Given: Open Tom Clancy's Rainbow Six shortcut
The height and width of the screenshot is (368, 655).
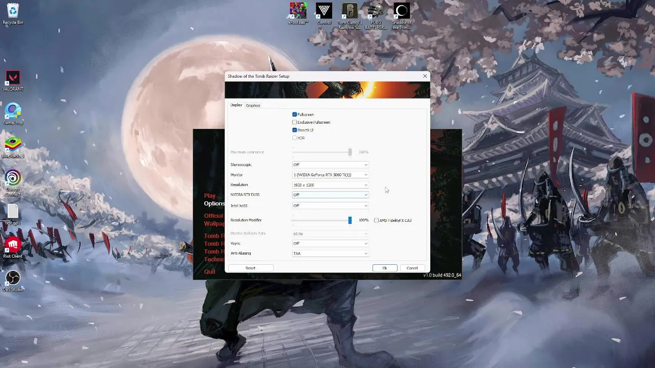Looking at the screenshot, I should coord(350,16).
